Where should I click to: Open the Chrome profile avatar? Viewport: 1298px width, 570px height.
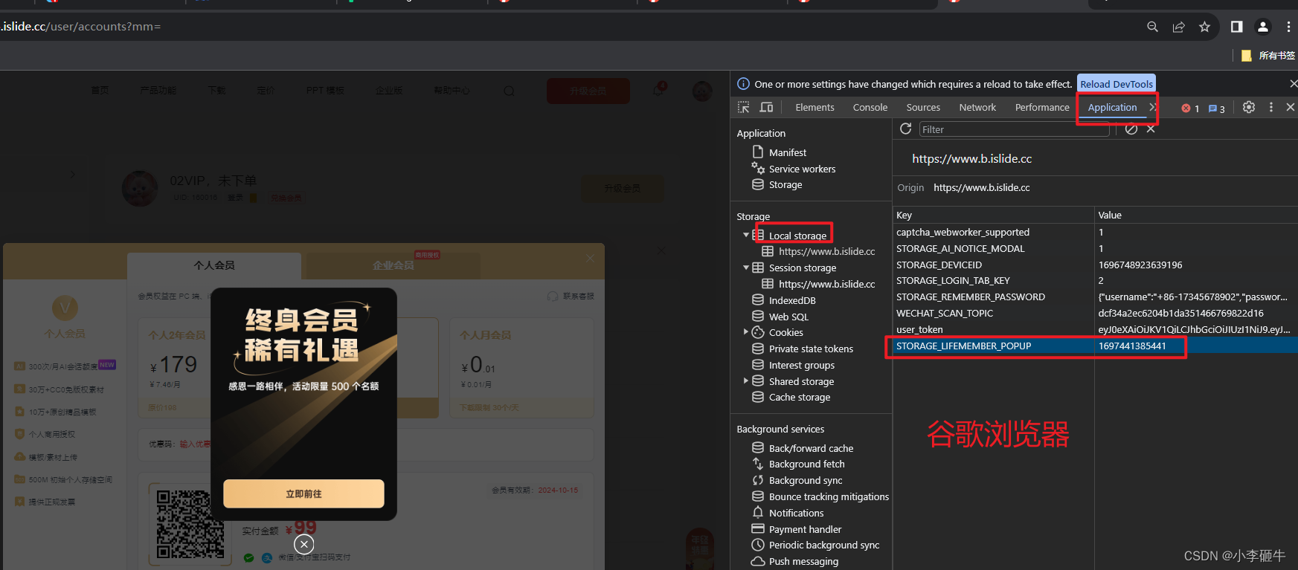point(1263,27)
